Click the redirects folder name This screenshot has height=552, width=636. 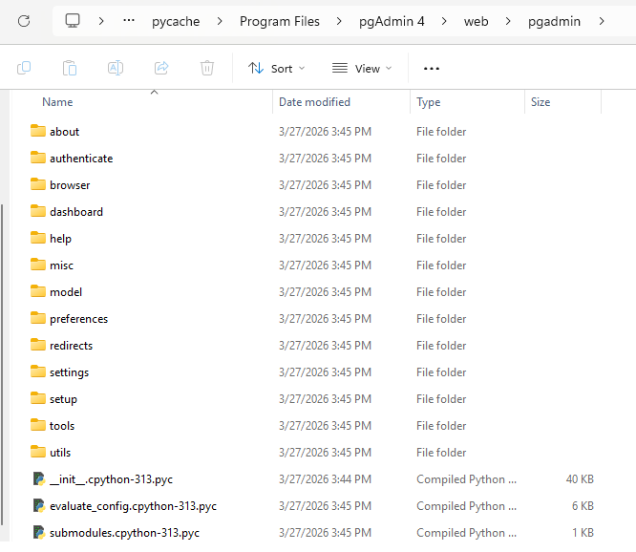pyautogui.click(x=71, y=346)
